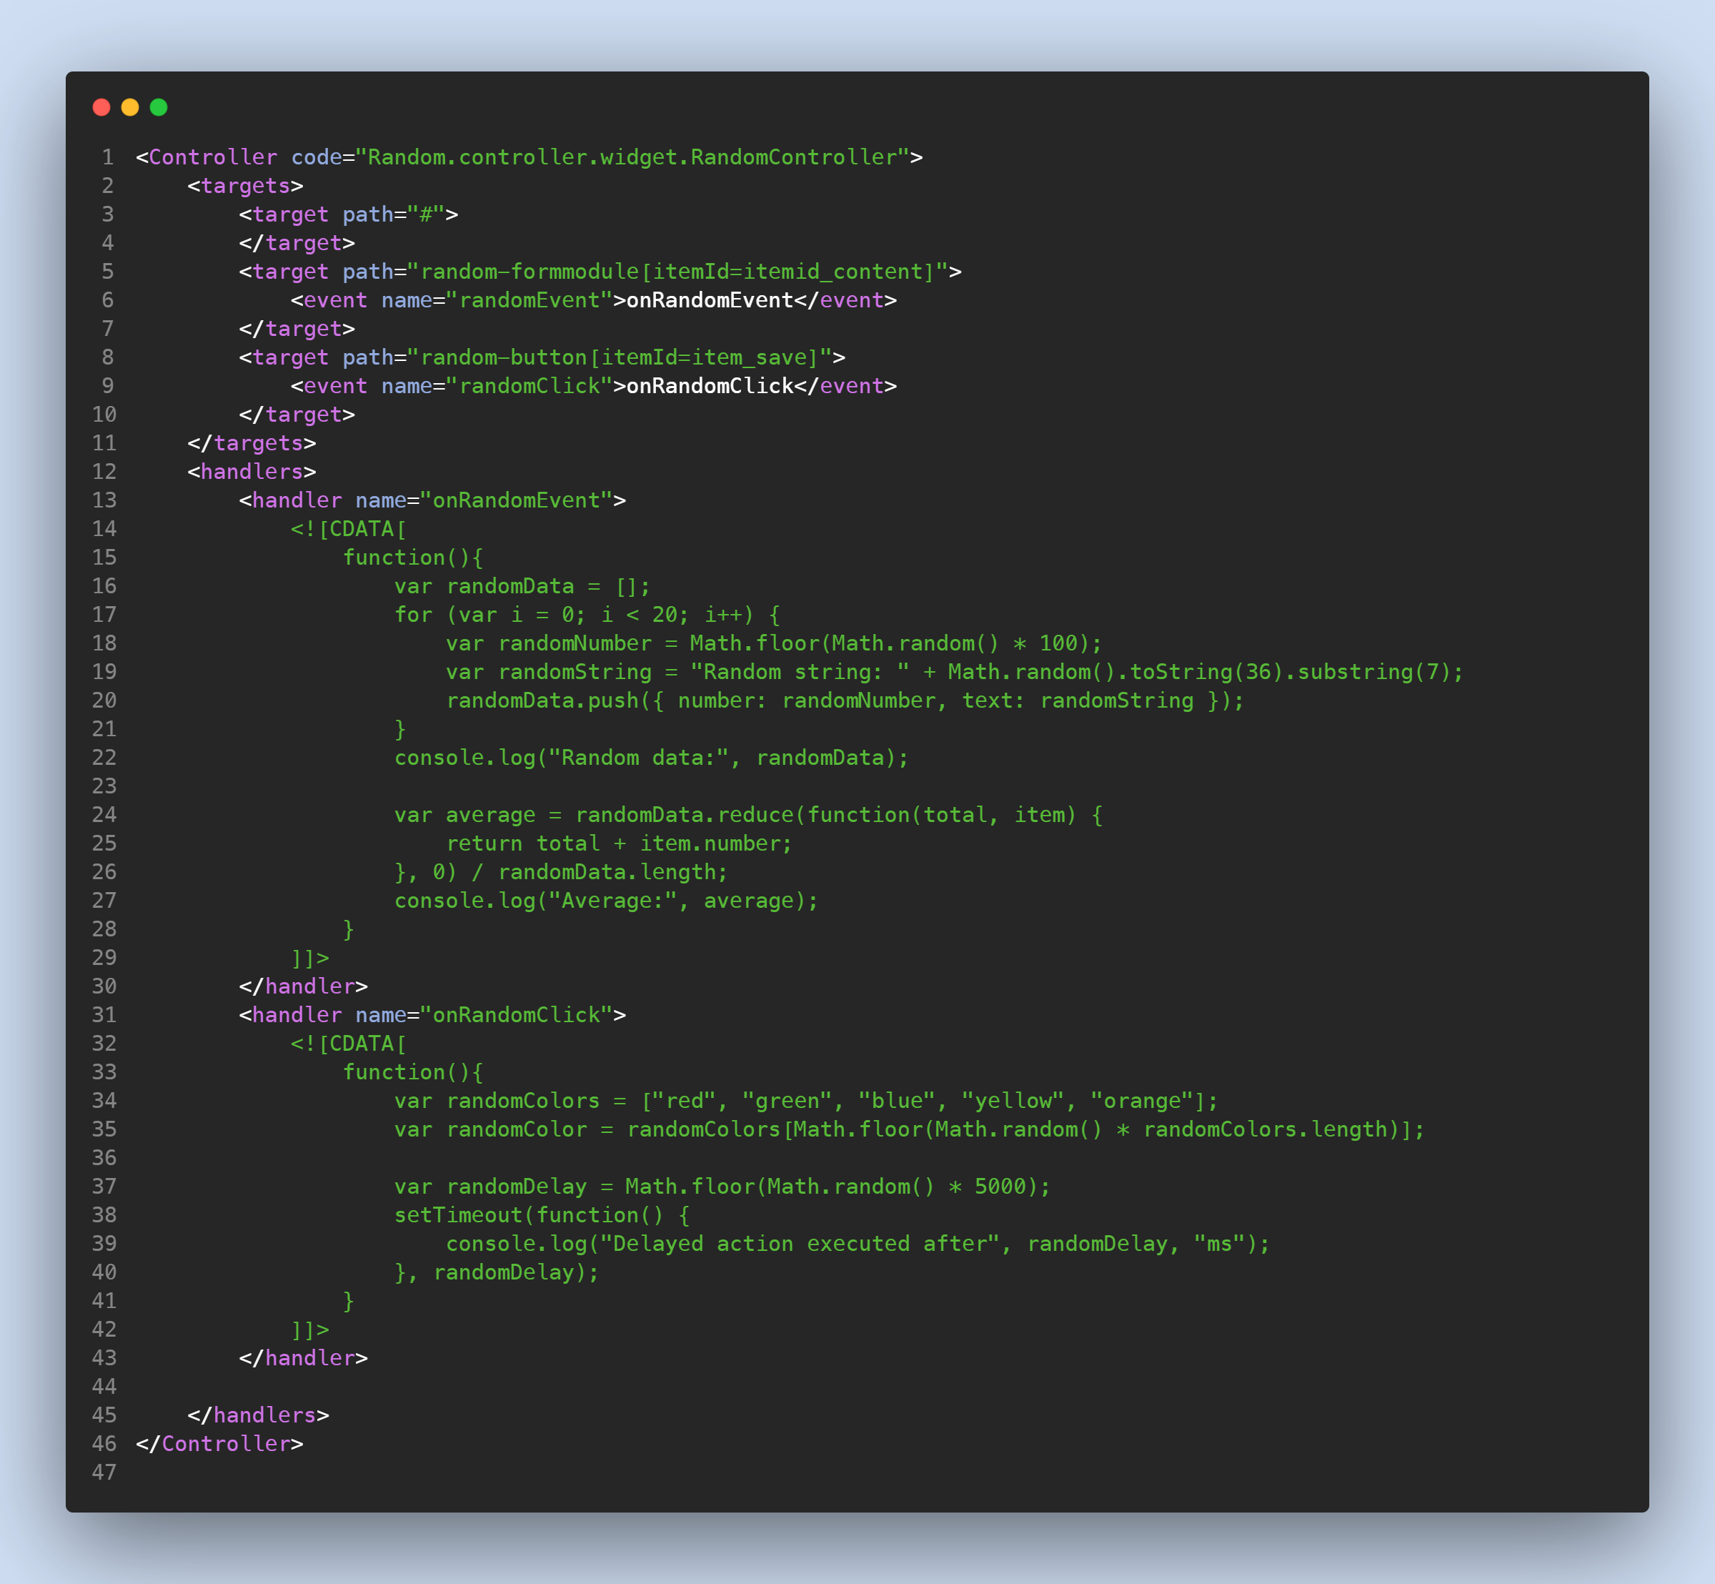Click the handler name "onRandomClick" on line 31

(523, 1015)
